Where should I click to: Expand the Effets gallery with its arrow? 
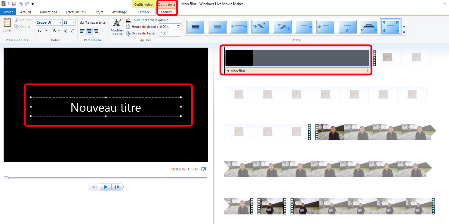(x=404, y=33)
